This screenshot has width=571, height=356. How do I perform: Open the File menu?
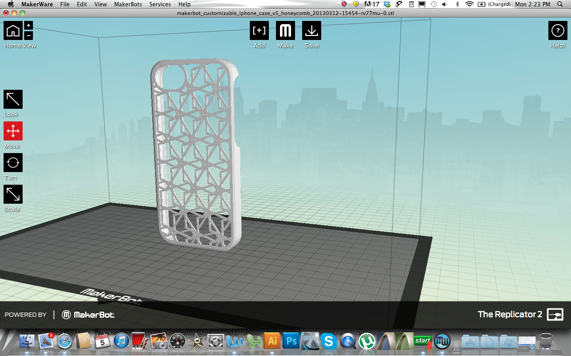click(x=65, y=4)
